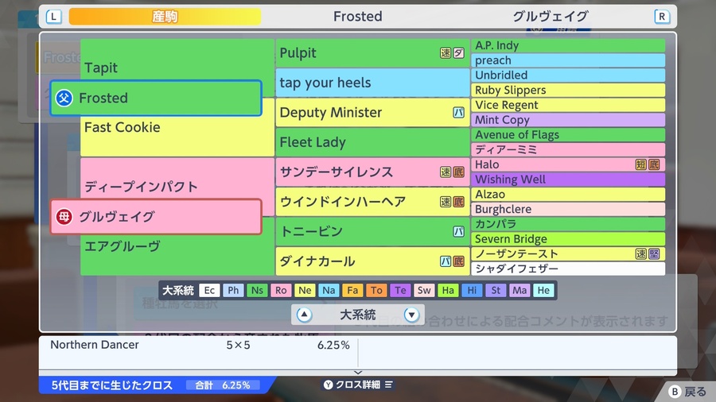Select Severn Bridge entry
716x402 pixels.
(568, 239)
